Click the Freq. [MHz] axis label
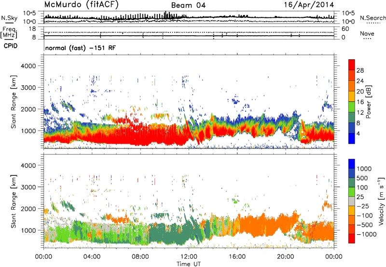 click(x=9, y=33)
